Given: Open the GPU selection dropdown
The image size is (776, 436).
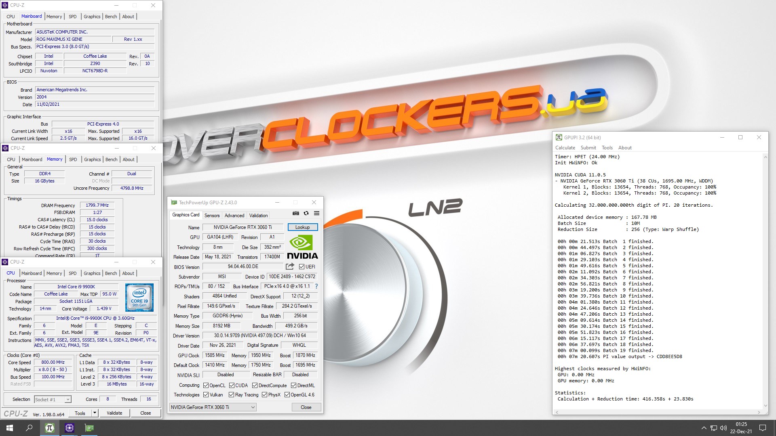Looking at the screenshot, I should coord(213,407).
